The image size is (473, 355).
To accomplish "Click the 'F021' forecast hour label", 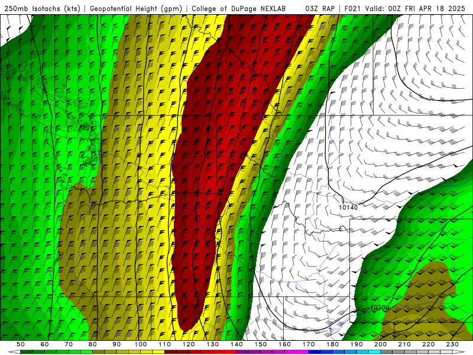I will click(x=353, y=9).
